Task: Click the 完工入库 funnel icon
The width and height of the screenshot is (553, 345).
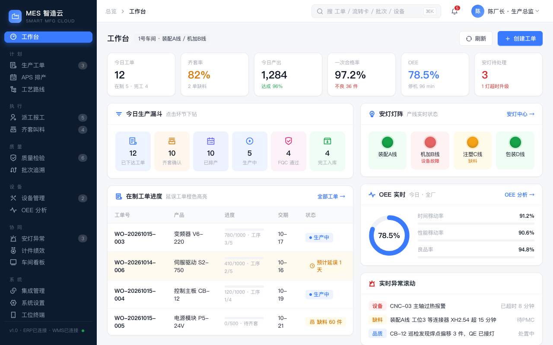Action: point(327,141)
